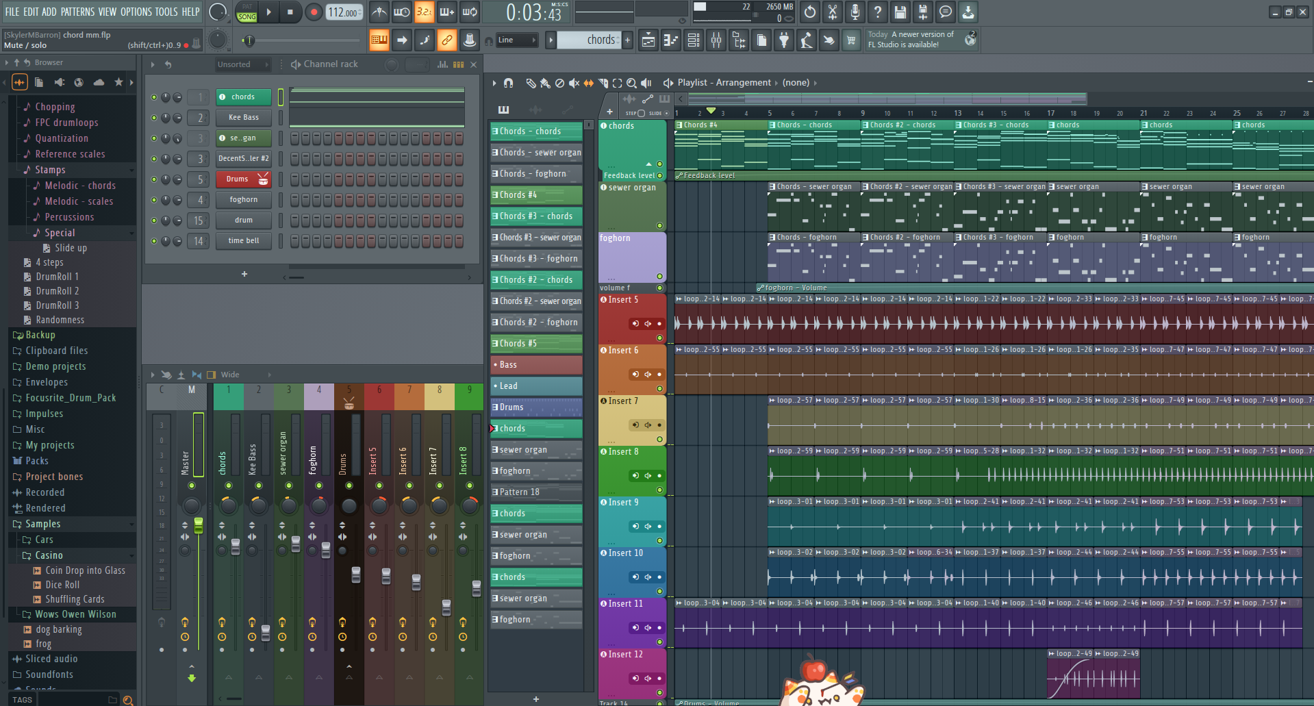Open the Playlist options menu arrow
The height and width of the screenshot is (706, 1314).
pos(494,83)
